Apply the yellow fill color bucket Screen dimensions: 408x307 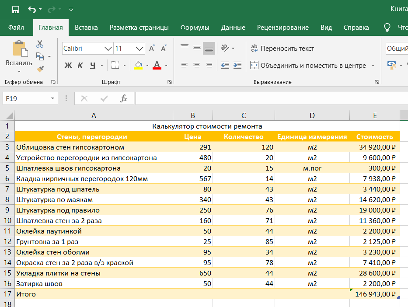click(x=138, y=66)
